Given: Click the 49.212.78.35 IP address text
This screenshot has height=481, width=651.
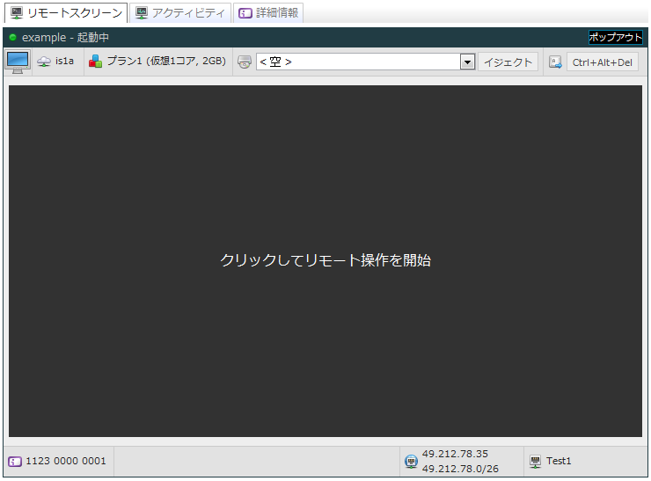Looking at the screenshot, I should pyautogui.click(x=455, y=454).
